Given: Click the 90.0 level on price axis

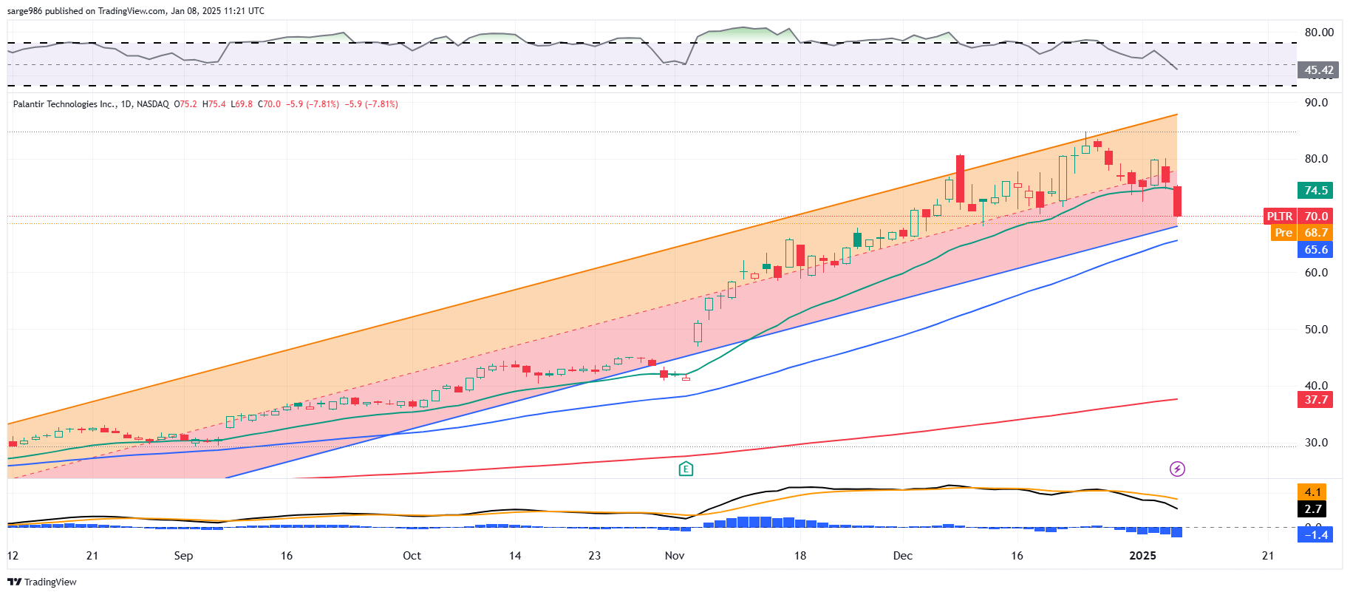Looking at the screenshot, I should [1315, 103].
